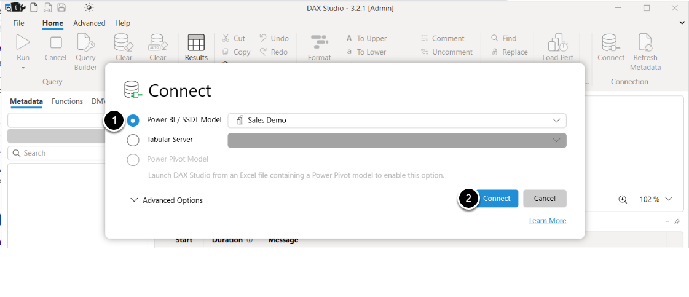Open the Run button dropdown arrow
Screen dimensions: 689x297
23,68
